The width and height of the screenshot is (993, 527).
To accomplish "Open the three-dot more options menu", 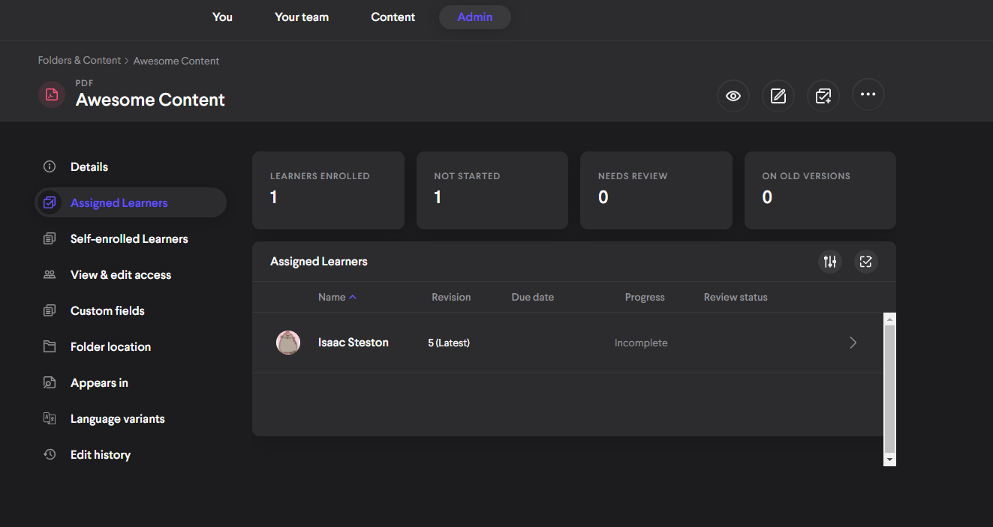I will point(868,95).
